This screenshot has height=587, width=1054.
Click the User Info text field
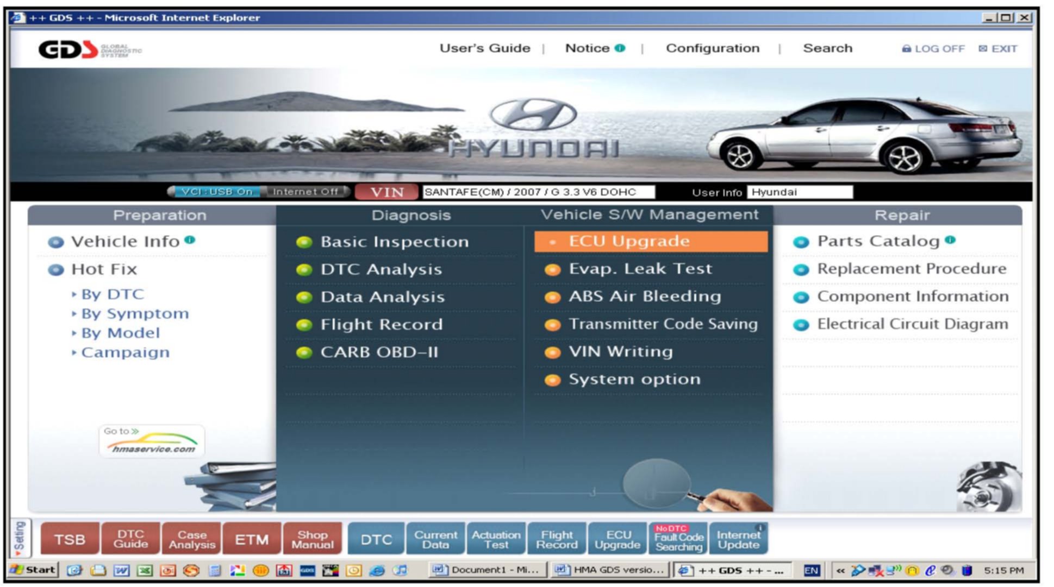(800, 192)
